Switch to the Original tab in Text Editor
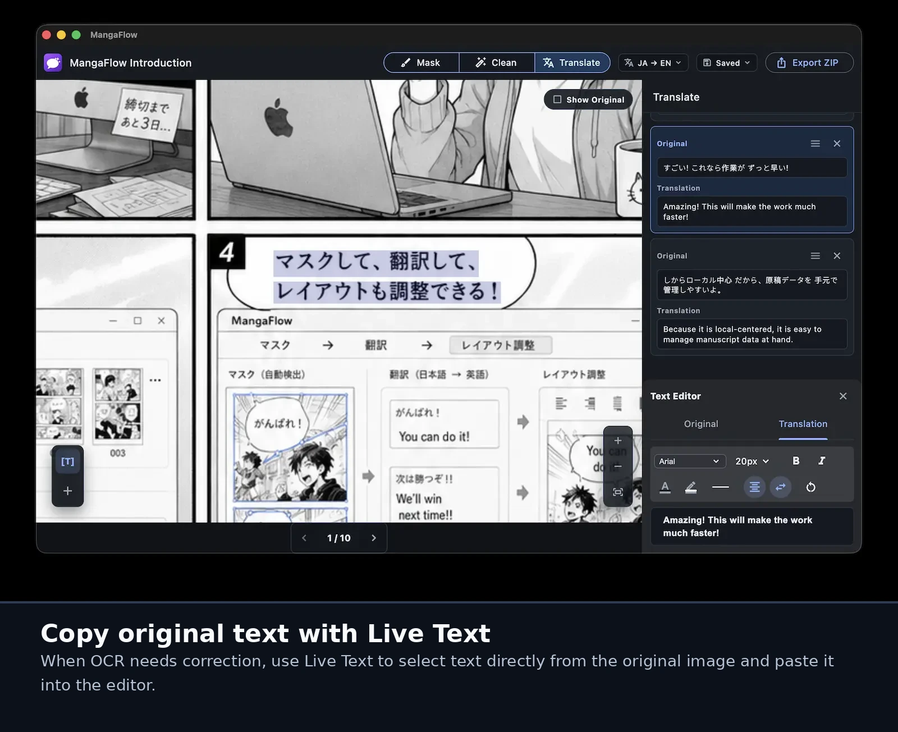 pyautogui.click(x=701, y=424)
